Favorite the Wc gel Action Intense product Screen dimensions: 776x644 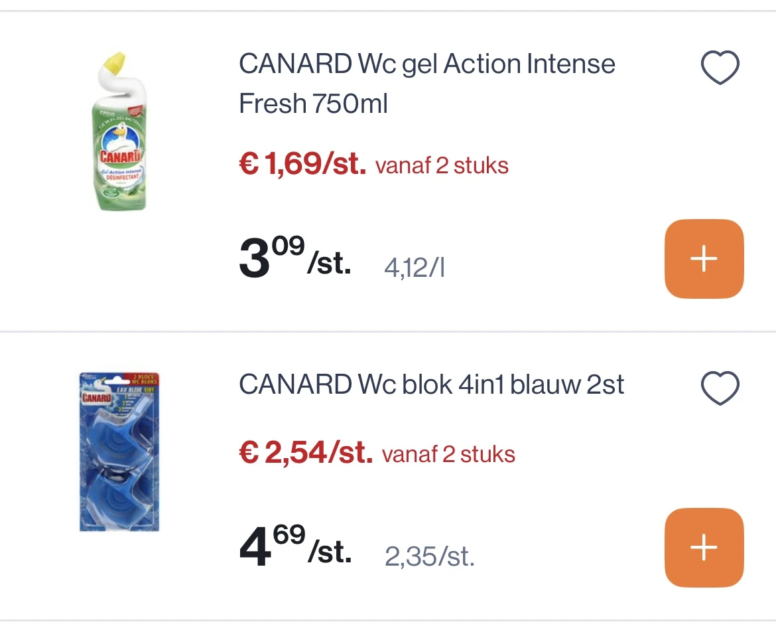[x=720, y=68]
